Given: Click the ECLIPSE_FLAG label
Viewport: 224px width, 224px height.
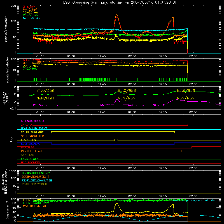Looking at the screenshot, I should (x=31, y=144).
